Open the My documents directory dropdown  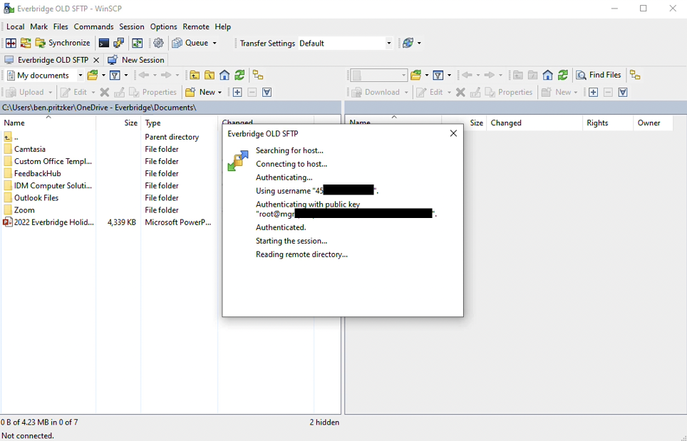pyautogui.click(x=80, y=76)
